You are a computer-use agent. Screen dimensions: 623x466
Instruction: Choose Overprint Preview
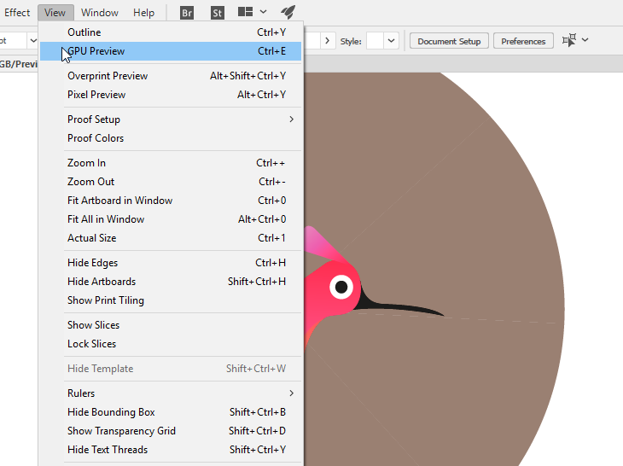point(171,76)
